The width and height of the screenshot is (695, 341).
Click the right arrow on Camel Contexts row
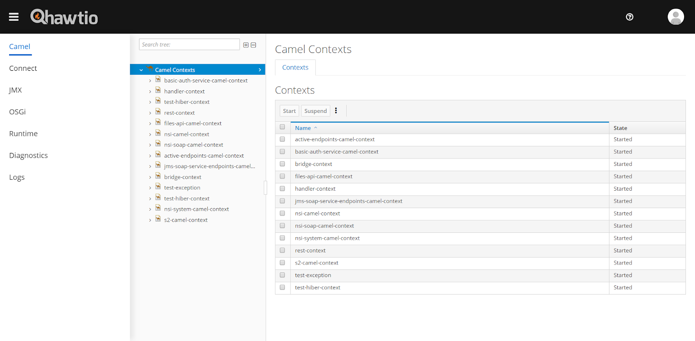tap(260, 70)
